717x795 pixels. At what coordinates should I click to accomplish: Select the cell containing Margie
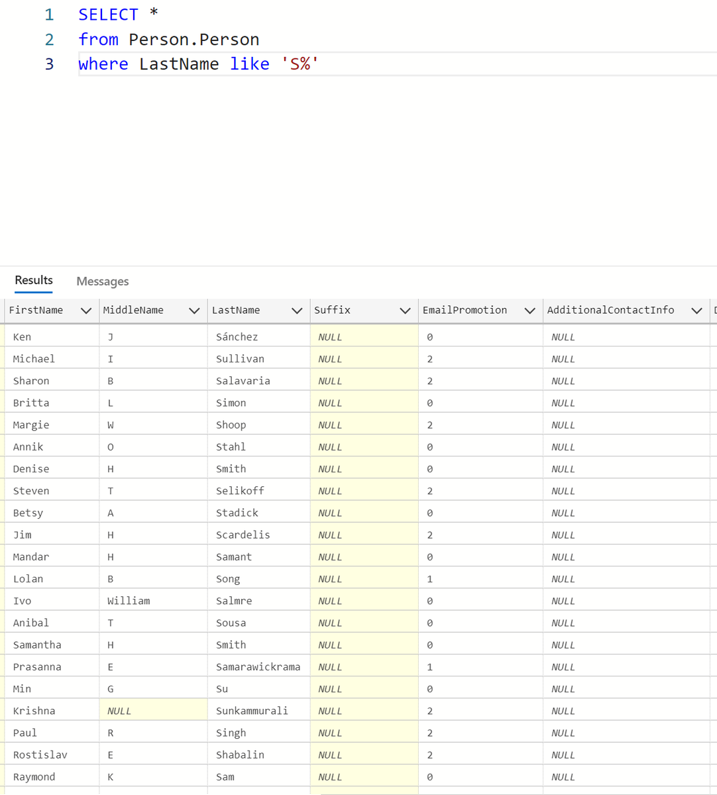(52, 425)
